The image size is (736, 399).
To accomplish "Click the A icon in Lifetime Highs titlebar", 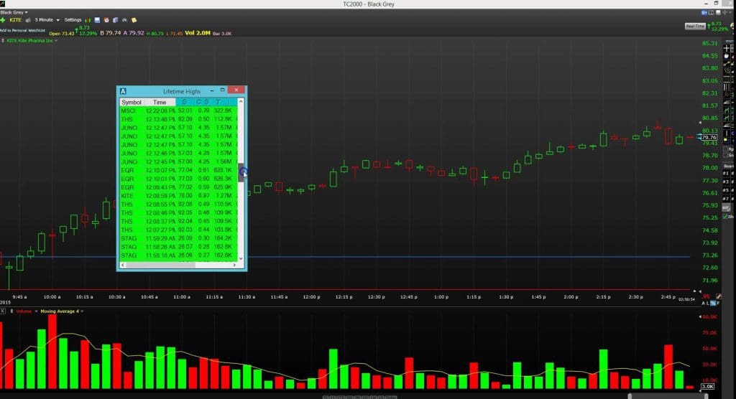I will (x=123, y=91).
